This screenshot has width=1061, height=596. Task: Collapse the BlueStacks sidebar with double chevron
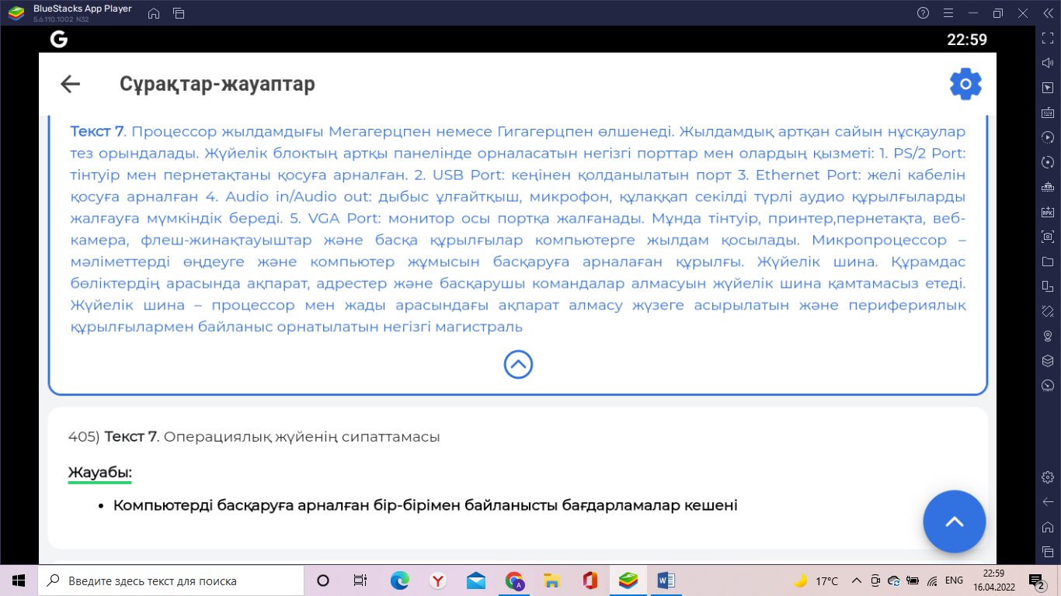[x=1047, y=13]
